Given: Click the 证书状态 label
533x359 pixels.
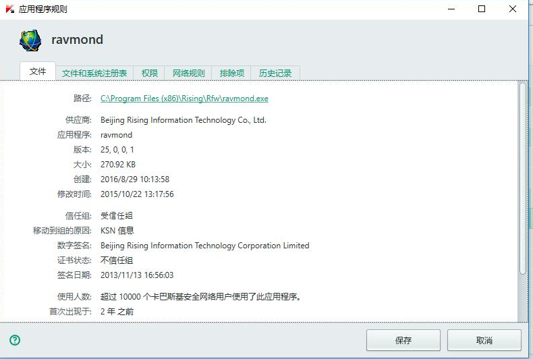Looking at the screenshot, I should pyautogui.click(x=74, y=260).
